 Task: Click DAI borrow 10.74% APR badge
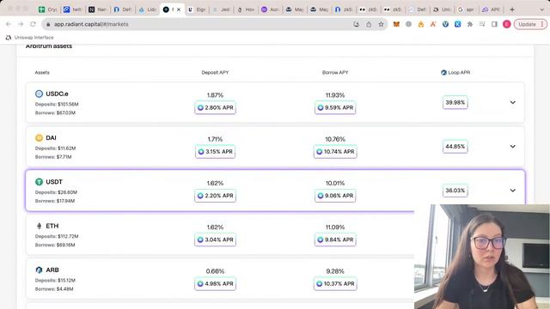point(335,152)
